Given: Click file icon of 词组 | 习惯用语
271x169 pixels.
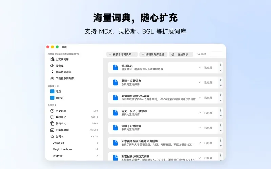Looking at the screenshot, I should [116, 128].
